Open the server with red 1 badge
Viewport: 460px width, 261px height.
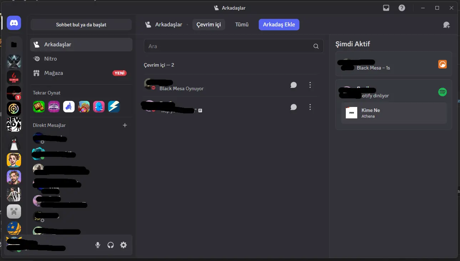[x=14, y=93]
